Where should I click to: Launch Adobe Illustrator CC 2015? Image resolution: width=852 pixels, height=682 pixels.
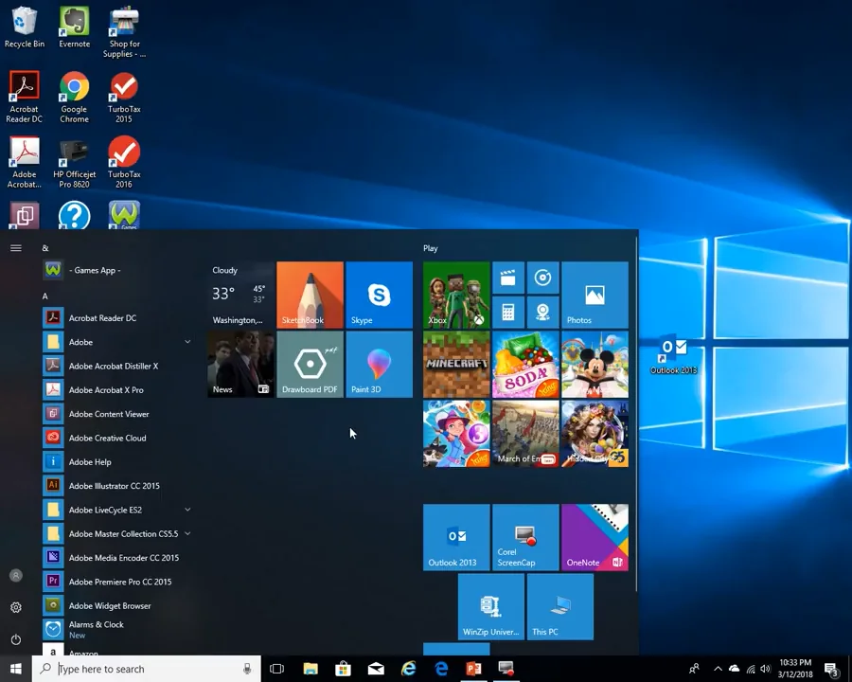[118, 486]
